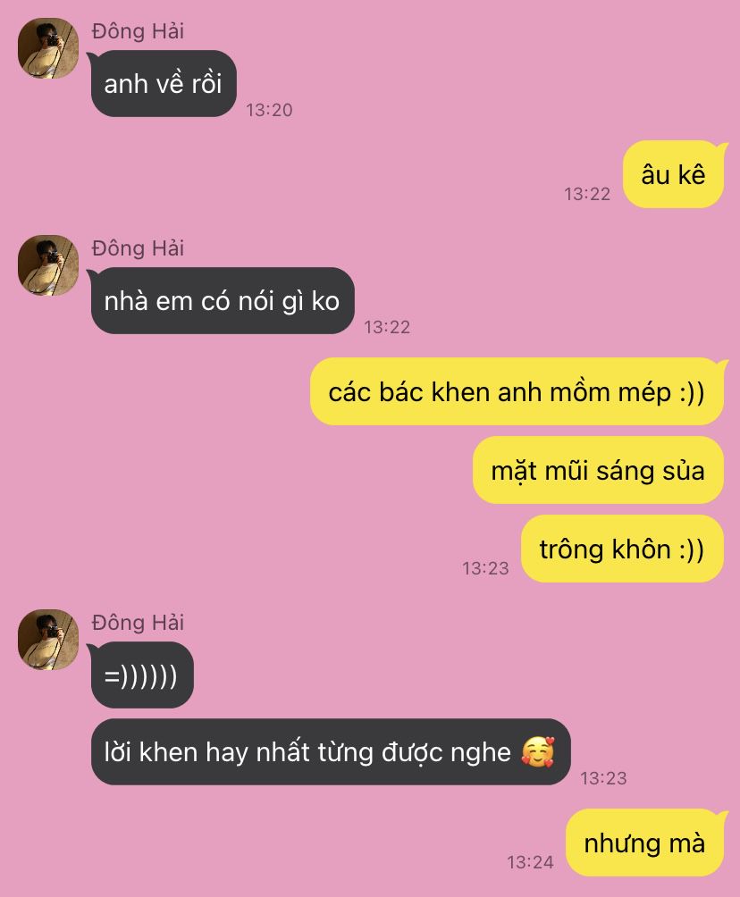740x897 pixels.
Task: Tap the 'nhà em có nói gì ko' message
Action: [222, 301]
